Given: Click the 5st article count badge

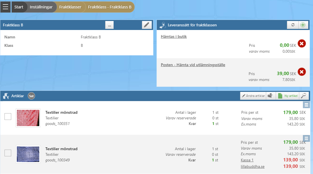Looking at the screenshot, I should [31, 96].
